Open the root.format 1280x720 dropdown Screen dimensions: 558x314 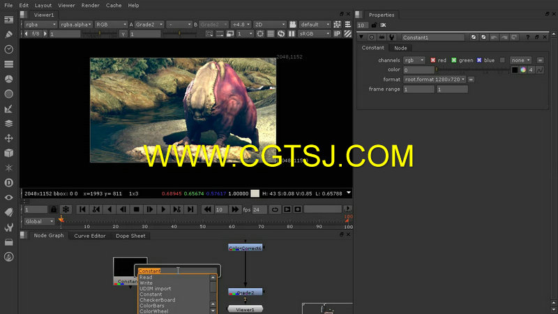pyautogui.click(x=435, y=80)
